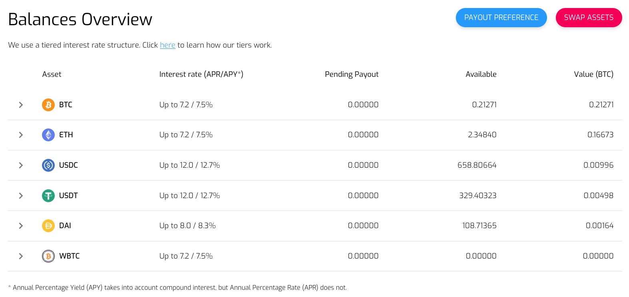
Task: Click the WBTC wrapped bitcoin icon
Action: tap(48, 256)
